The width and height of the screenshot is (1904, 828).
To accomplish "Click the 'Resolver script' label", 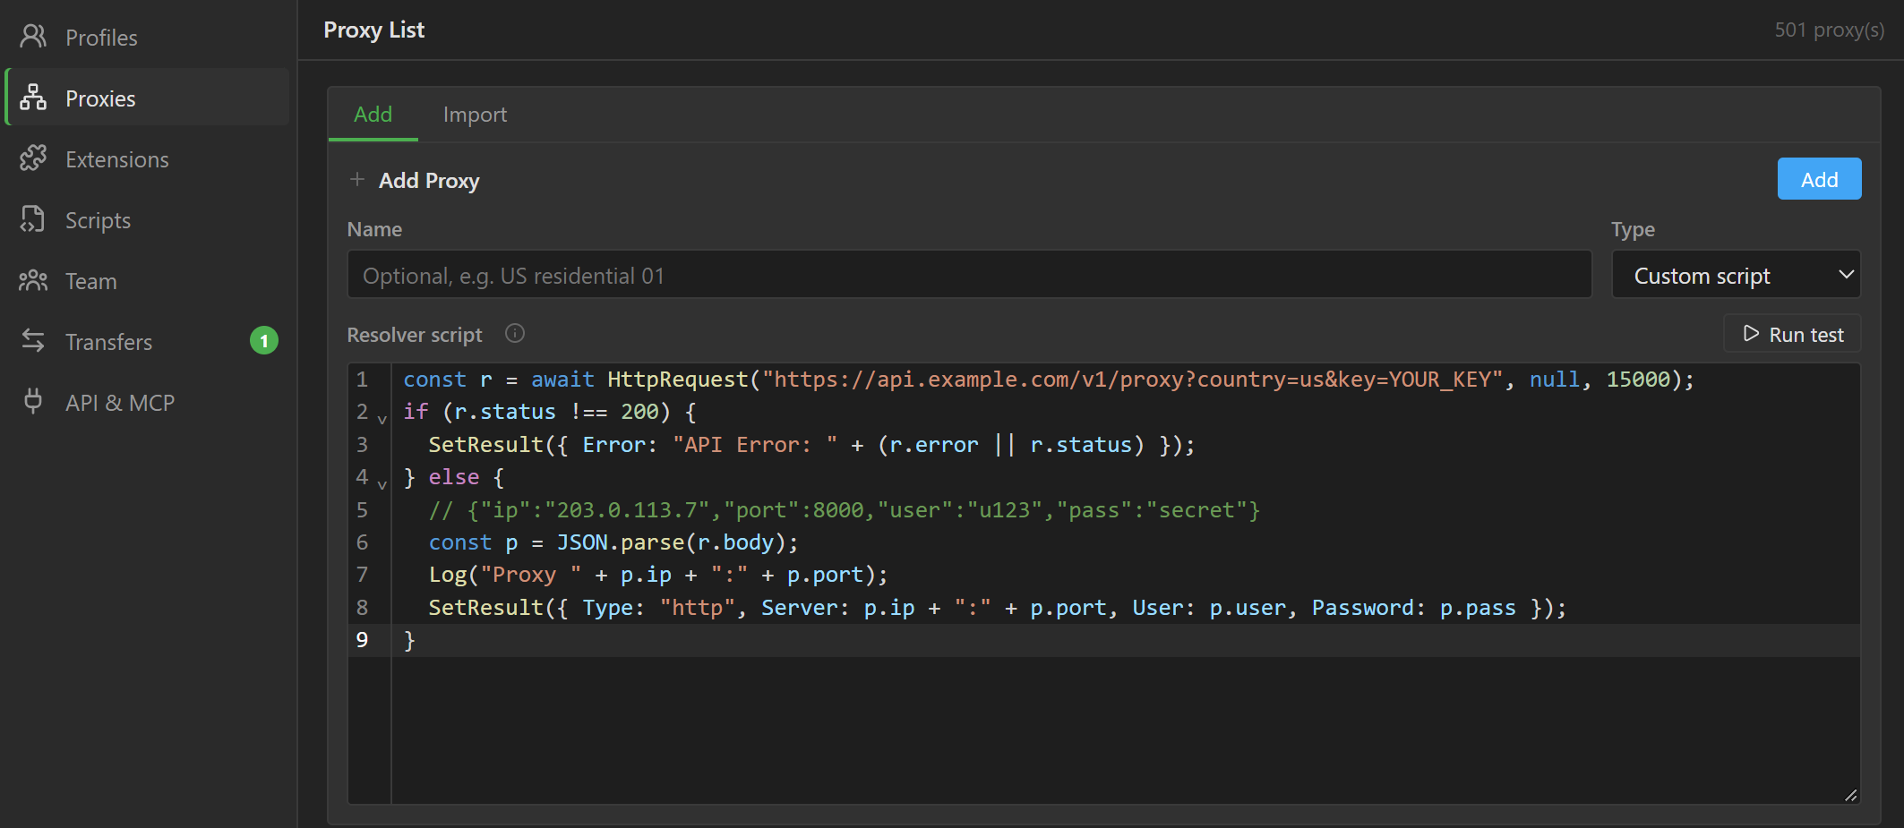I will [x=415, y=335].
